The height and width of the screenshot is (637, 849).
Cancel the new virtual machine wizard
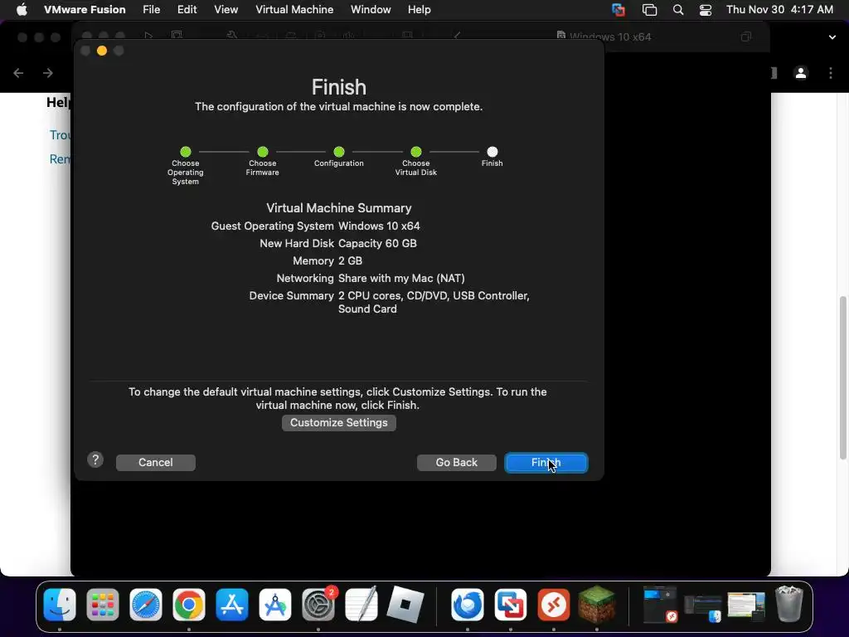(x=155, y=463)
